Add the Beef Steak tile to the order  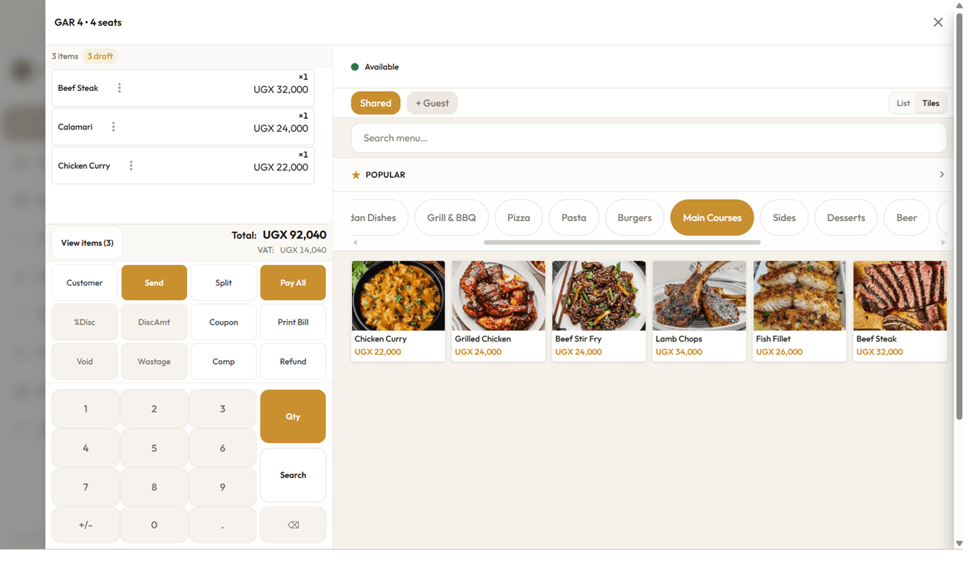pyautogui.click(x=899, y=311)
